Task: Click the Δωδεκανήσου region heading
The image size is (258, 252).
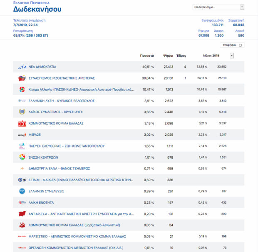Action: pyautogui.click(x=37, y=9)
